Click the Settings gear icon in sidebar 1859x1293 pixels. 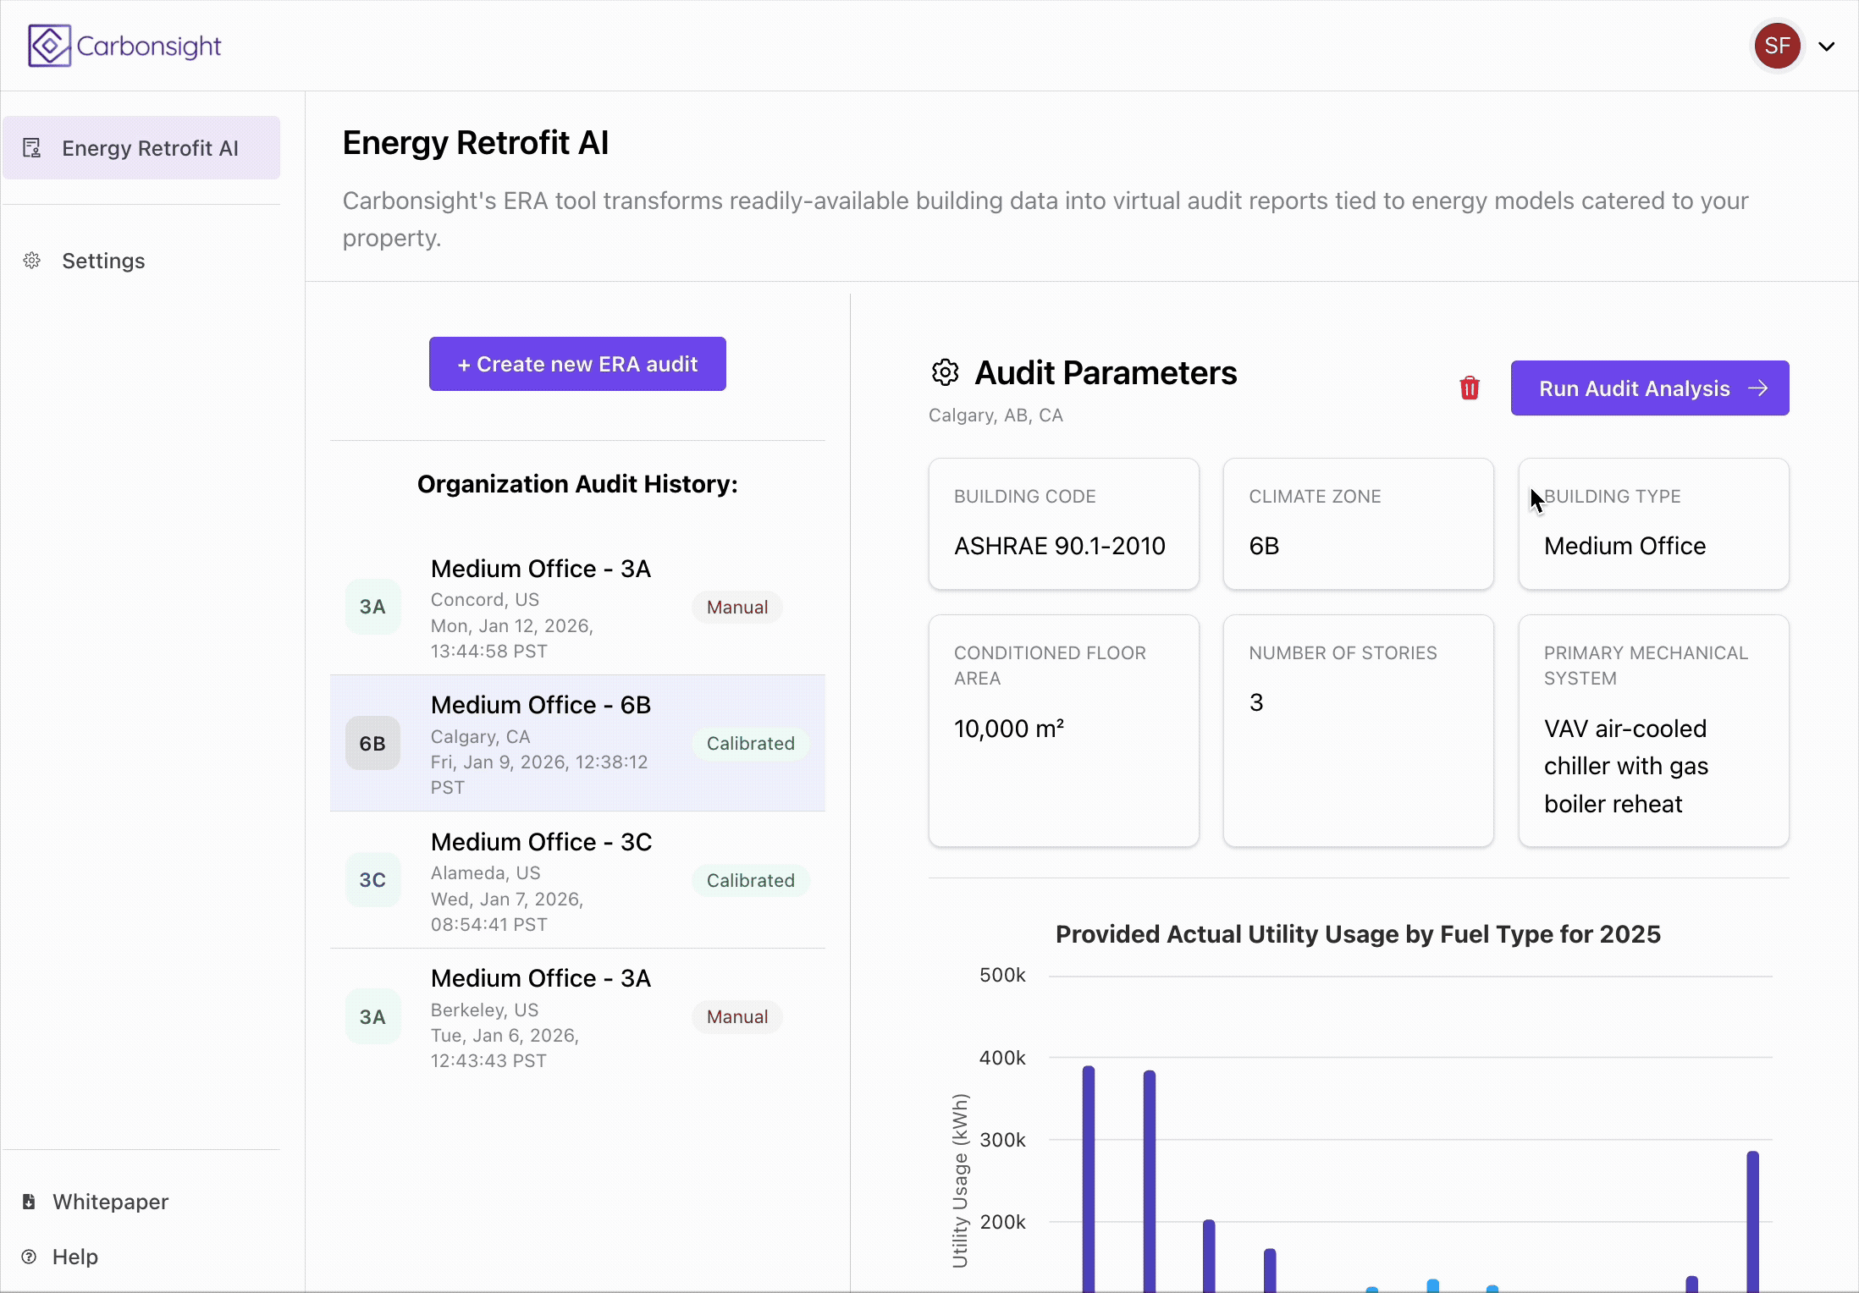(x=32, y=261)
